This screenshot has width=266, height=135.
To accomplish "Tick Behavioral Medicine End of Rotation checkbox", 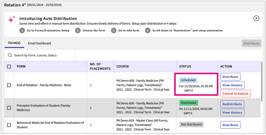I will (x=9, y=125).
